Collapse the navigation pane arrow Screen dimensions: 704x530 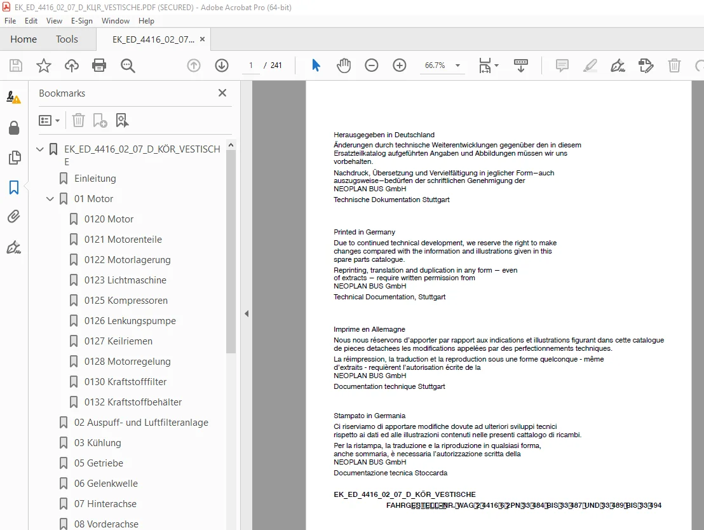[x=247, y=313]
